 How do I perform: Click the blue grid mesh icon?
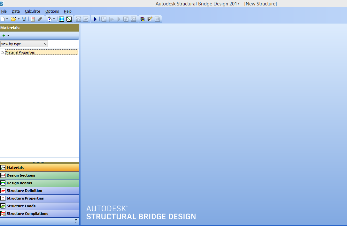coord(62,19)
